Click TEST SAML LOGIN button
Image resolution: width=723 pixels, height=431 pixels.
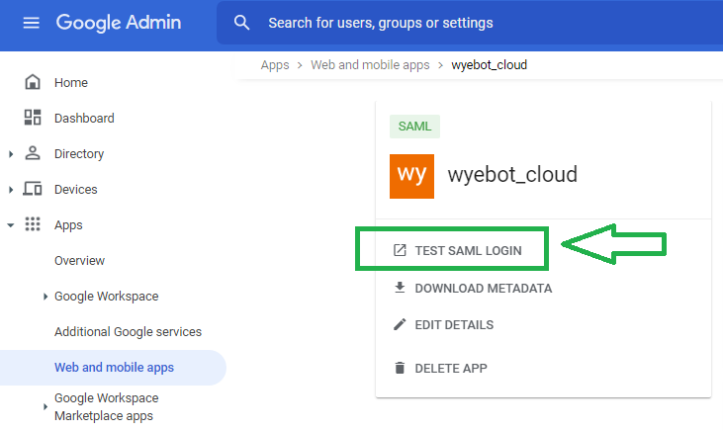468,250
